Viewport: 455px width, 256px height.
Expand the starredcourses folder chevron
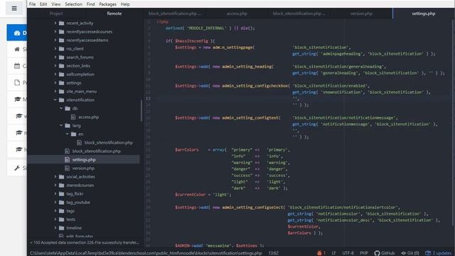[x=55, y=185]
